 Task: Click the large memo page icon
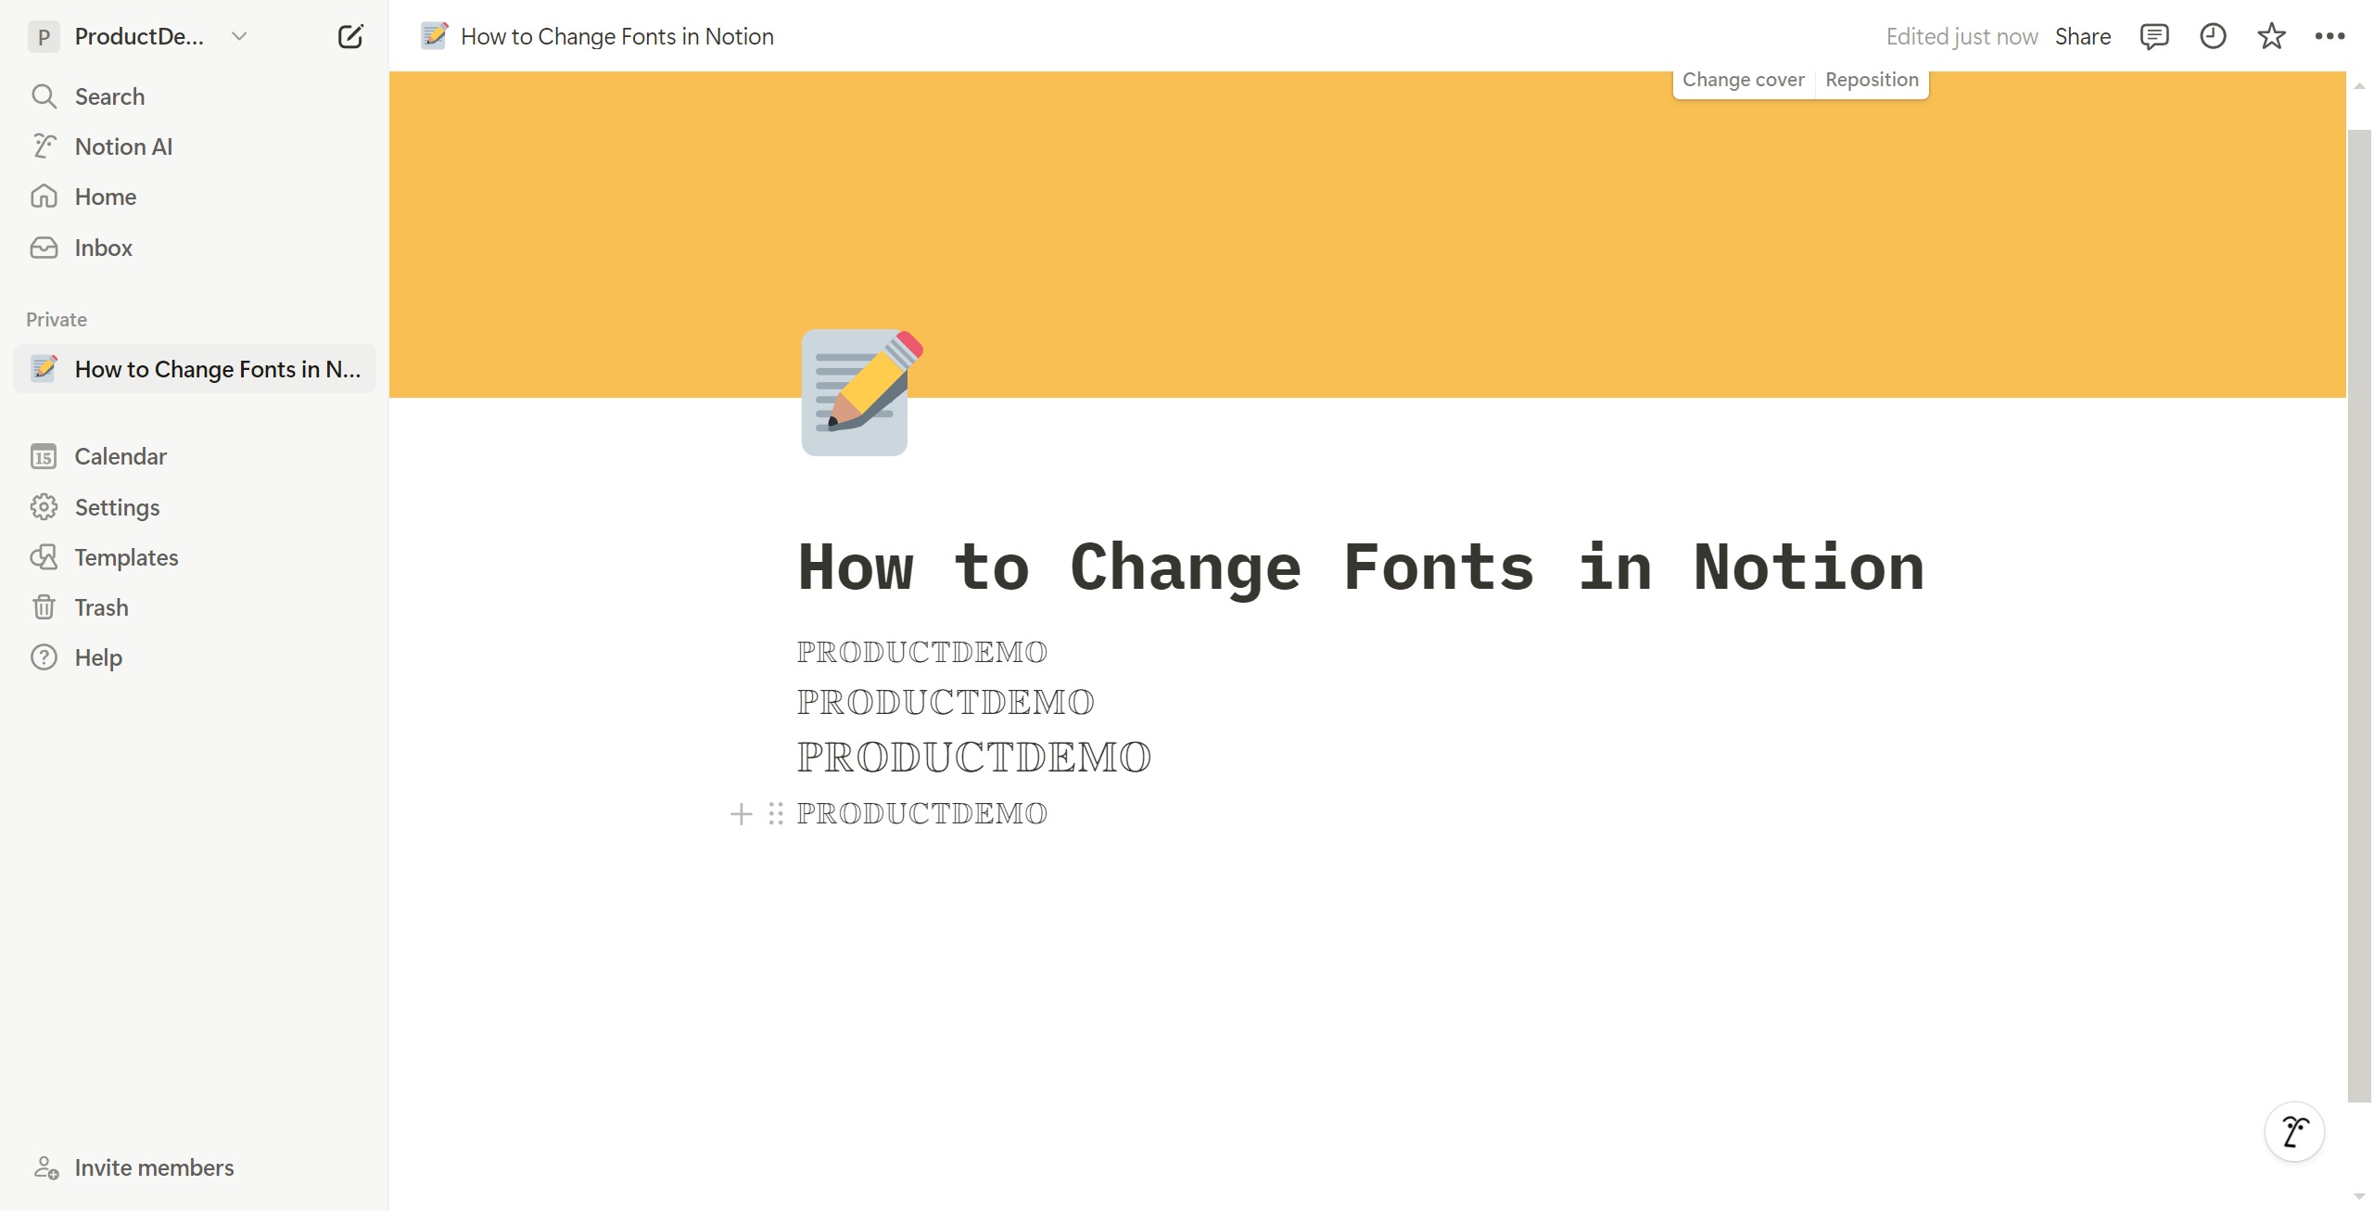click(x=861, y=392)
